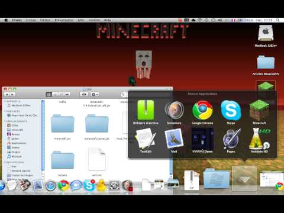Switch Finder to Cover Flow view
The image size is (284, 213).
[67, 95]
